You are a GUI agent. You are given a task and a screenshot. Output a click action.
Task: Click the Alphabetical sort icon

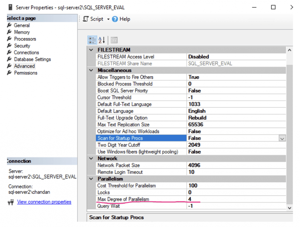102,40
